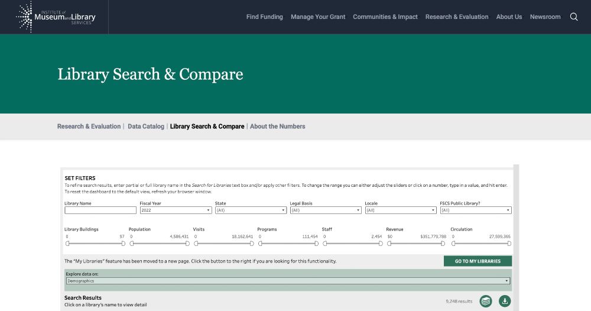Viewport: 591px width, 311px height.
Task: Expand the State filter dropdown
Action: (x=251, y=210)
